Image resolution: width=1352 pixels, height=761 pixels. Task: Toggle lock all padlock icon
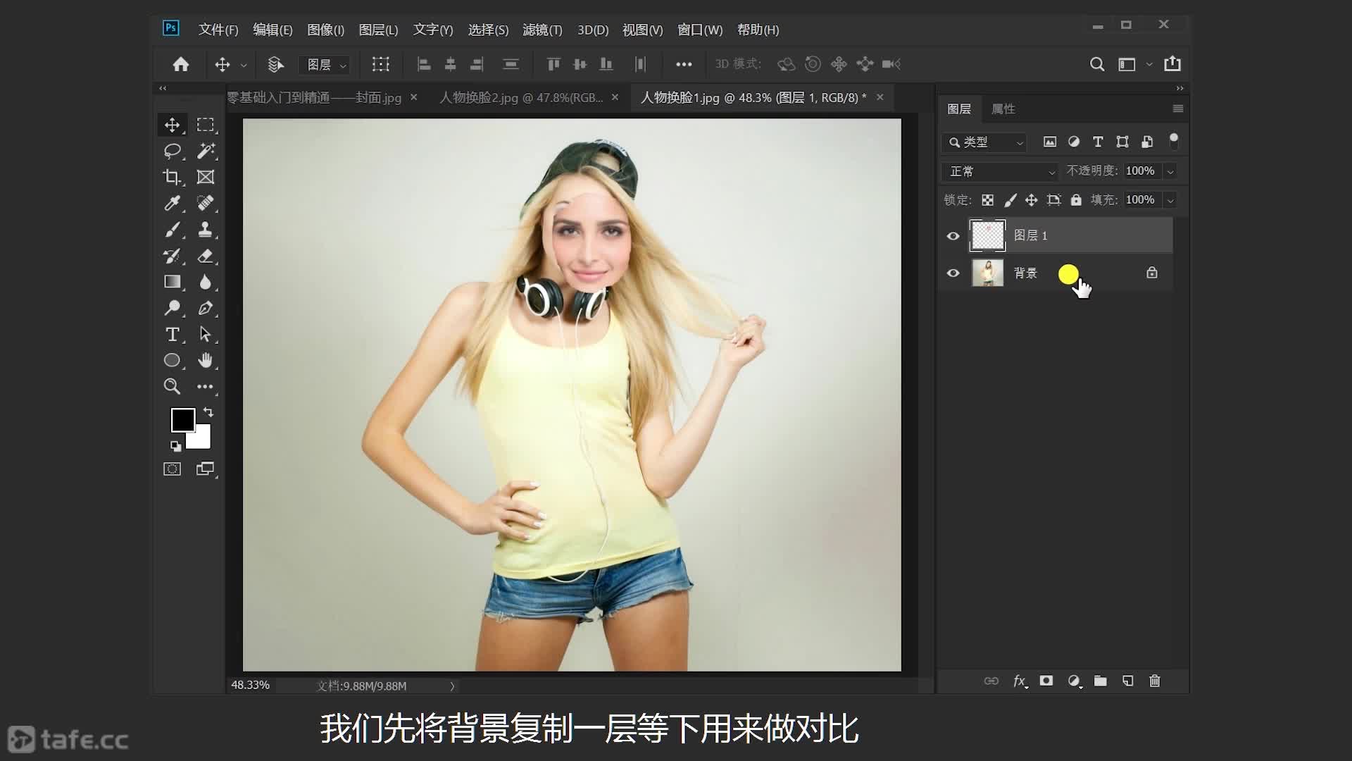(x=1076, y=200)
